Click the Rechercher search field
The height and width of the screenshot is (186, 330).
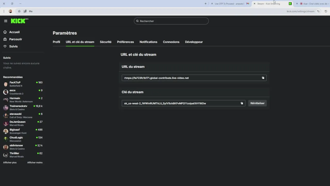pyautogui.click(x=171, y=21)
